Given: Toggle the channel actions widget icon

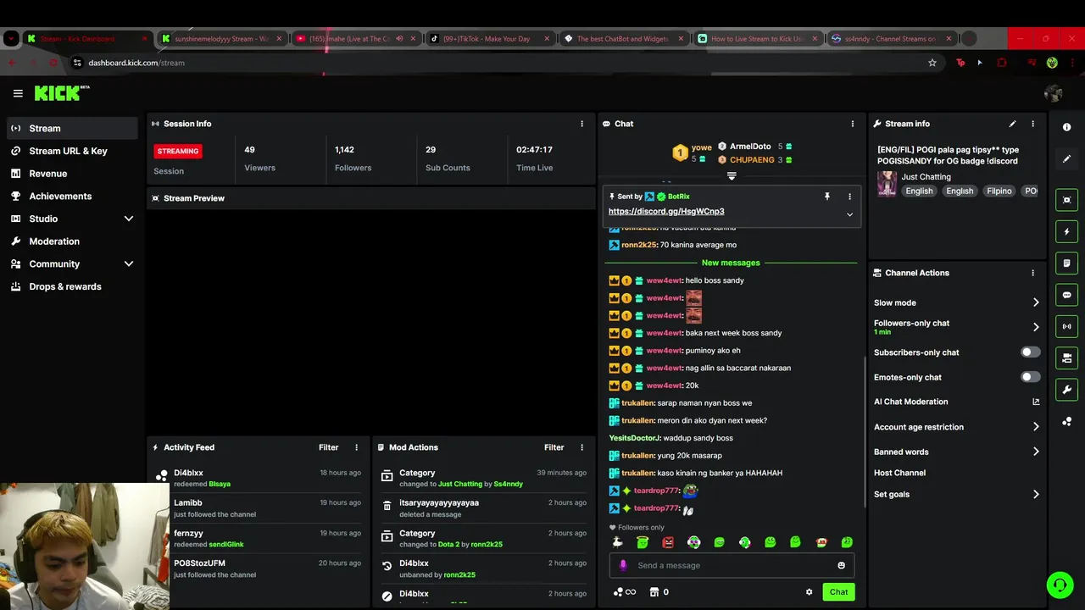Looking at the screenshot, I should click(1066, 358).
